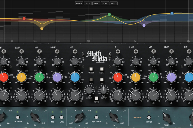Click the L/M channel HF band enable button
This screenshot has width=193, height=128.
click(x=75, y=52)
